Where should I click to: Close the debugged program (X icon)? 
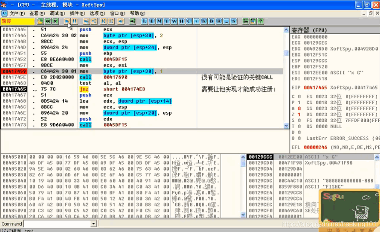click(55, 21)
